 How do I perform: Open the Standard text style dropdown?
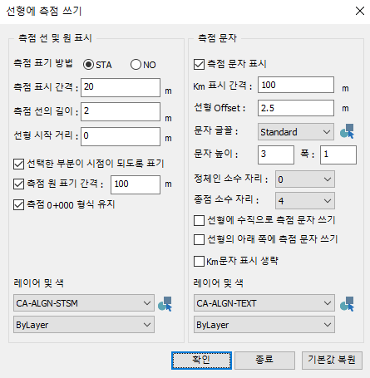point(296,132)
